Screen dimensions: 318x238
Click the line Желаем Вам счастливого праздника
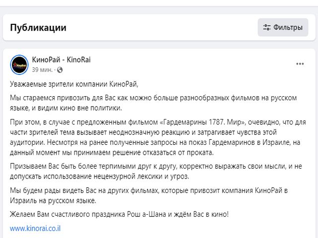[x=119, y=214]
